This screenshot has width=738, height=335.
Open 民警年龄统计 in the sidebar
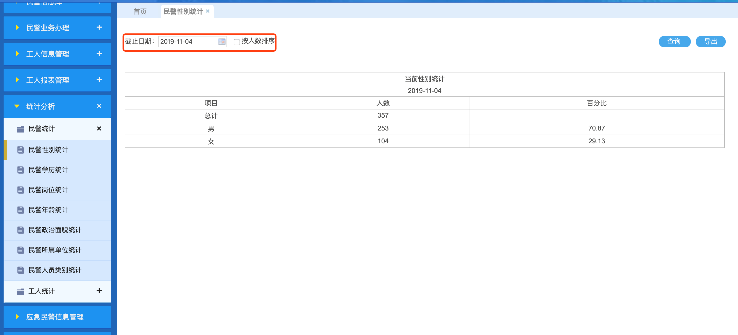[57, 210]
